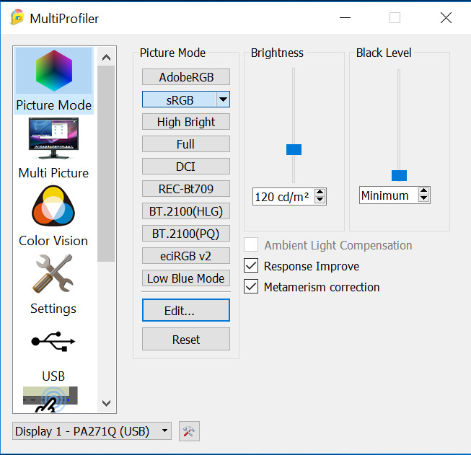This screenshot has height=455, width=471.
Task: Click the Brightness slider thumb
Action: pos(294,149)
